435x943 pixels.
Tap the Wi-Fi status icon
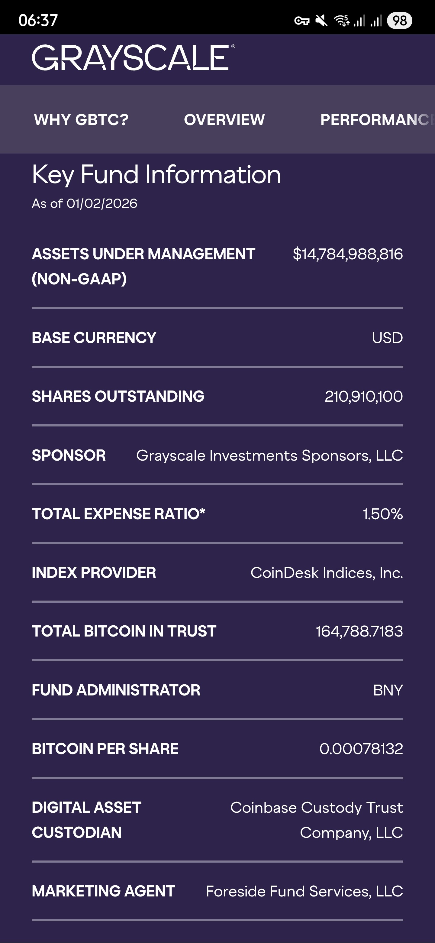tap(342, 21)
